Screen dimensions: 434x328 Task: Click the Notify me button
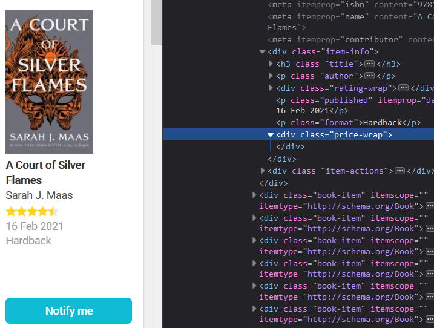[68, 310]
